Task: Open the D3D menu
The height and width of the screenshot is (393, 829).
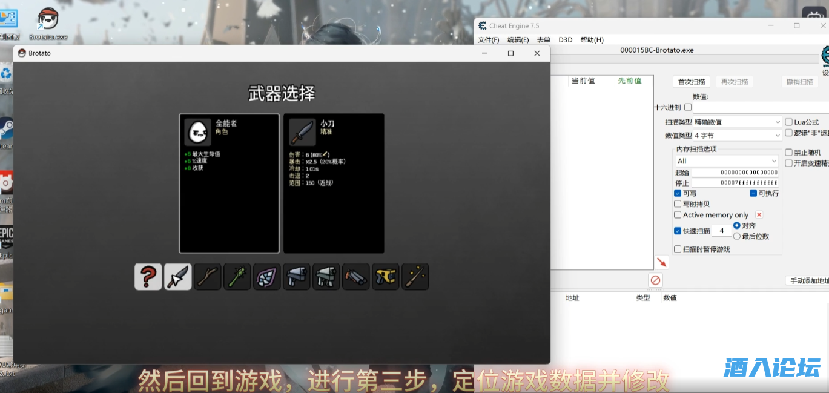Action: point(565,40)
